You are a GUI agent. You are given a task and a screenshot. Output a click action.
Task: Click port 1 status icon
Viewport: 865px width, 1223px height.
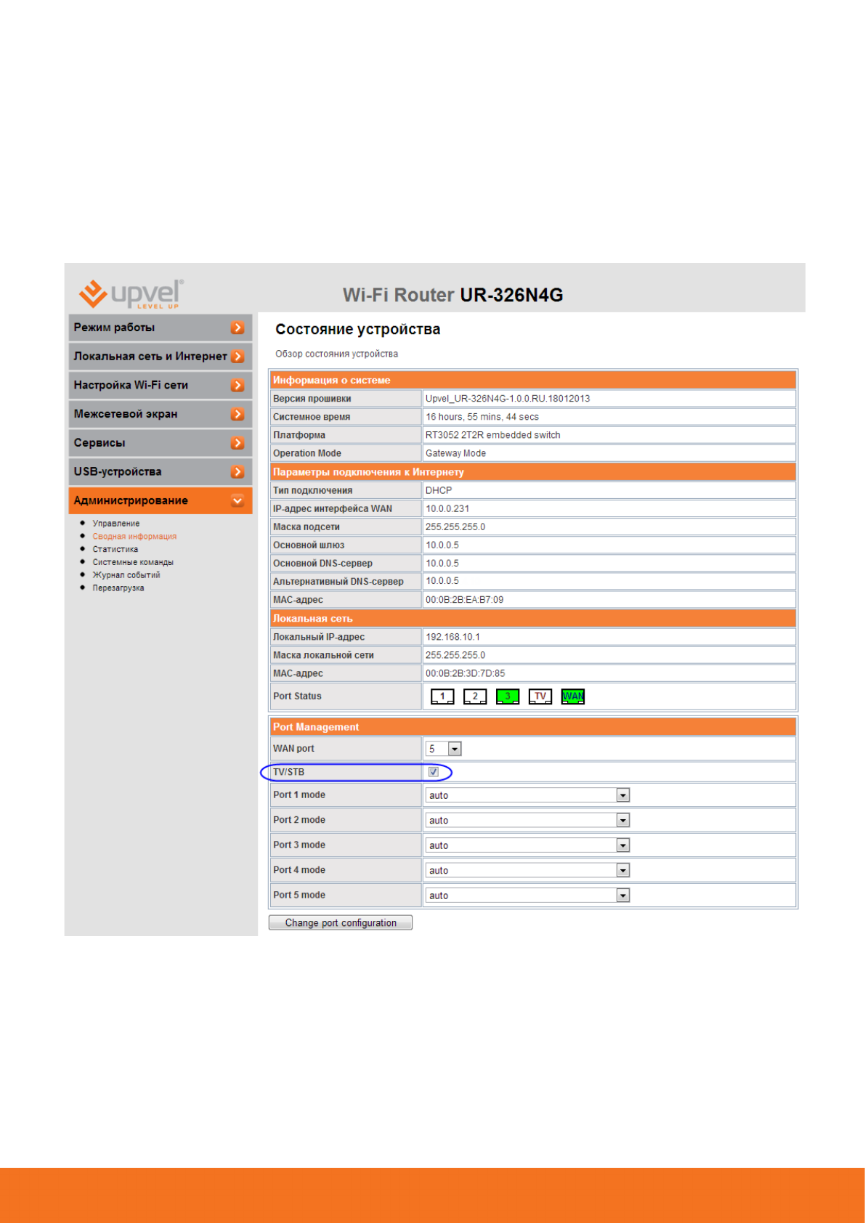tap(442, 696)
